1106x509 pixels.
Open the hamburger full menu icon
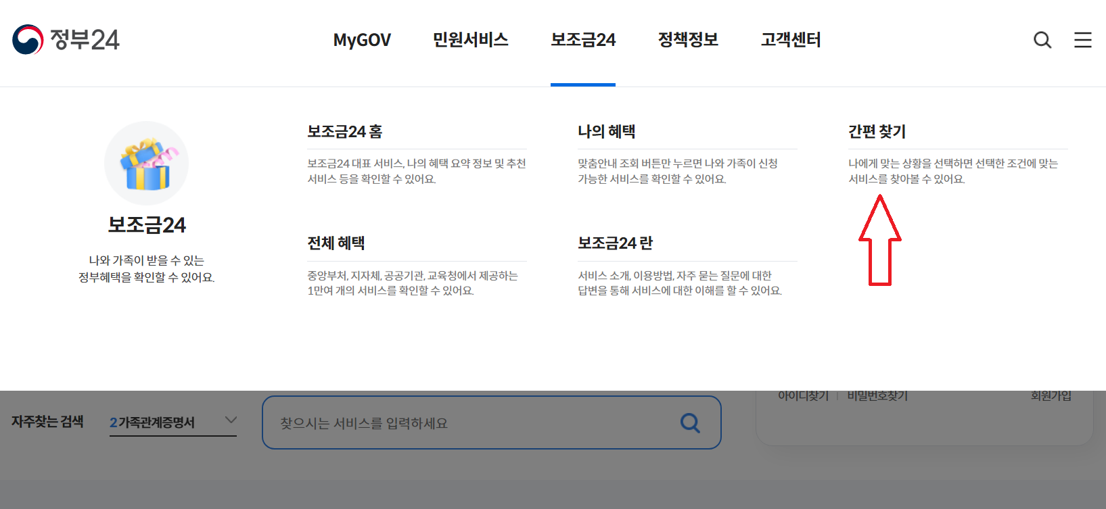(x=1083, y=40)
